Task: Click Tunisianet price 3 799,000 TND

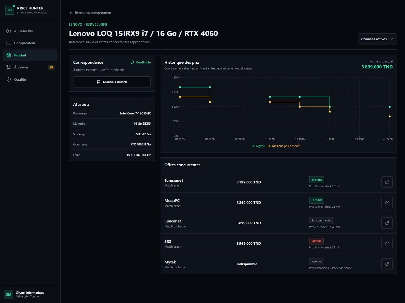Action: click(x=249, y=182)
